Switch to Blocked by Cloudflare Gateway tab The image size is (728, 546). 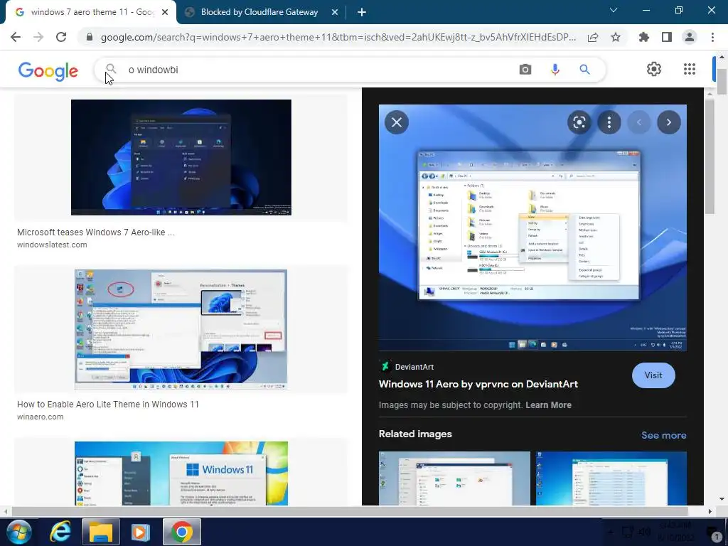[259, 12]
